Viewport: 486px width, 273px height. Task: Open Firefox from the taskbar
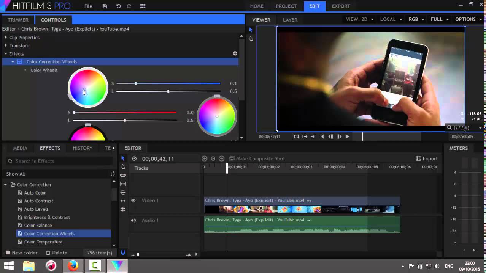coord(73,266)
